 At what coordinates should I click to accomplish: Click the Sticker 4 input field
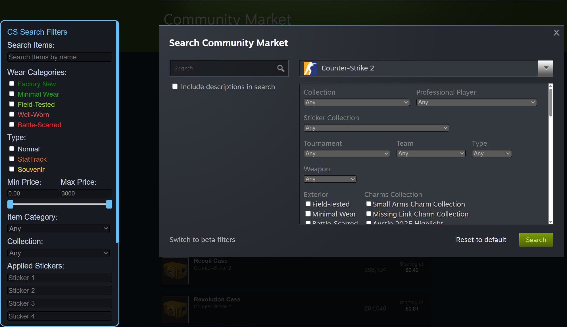[60, 316]
